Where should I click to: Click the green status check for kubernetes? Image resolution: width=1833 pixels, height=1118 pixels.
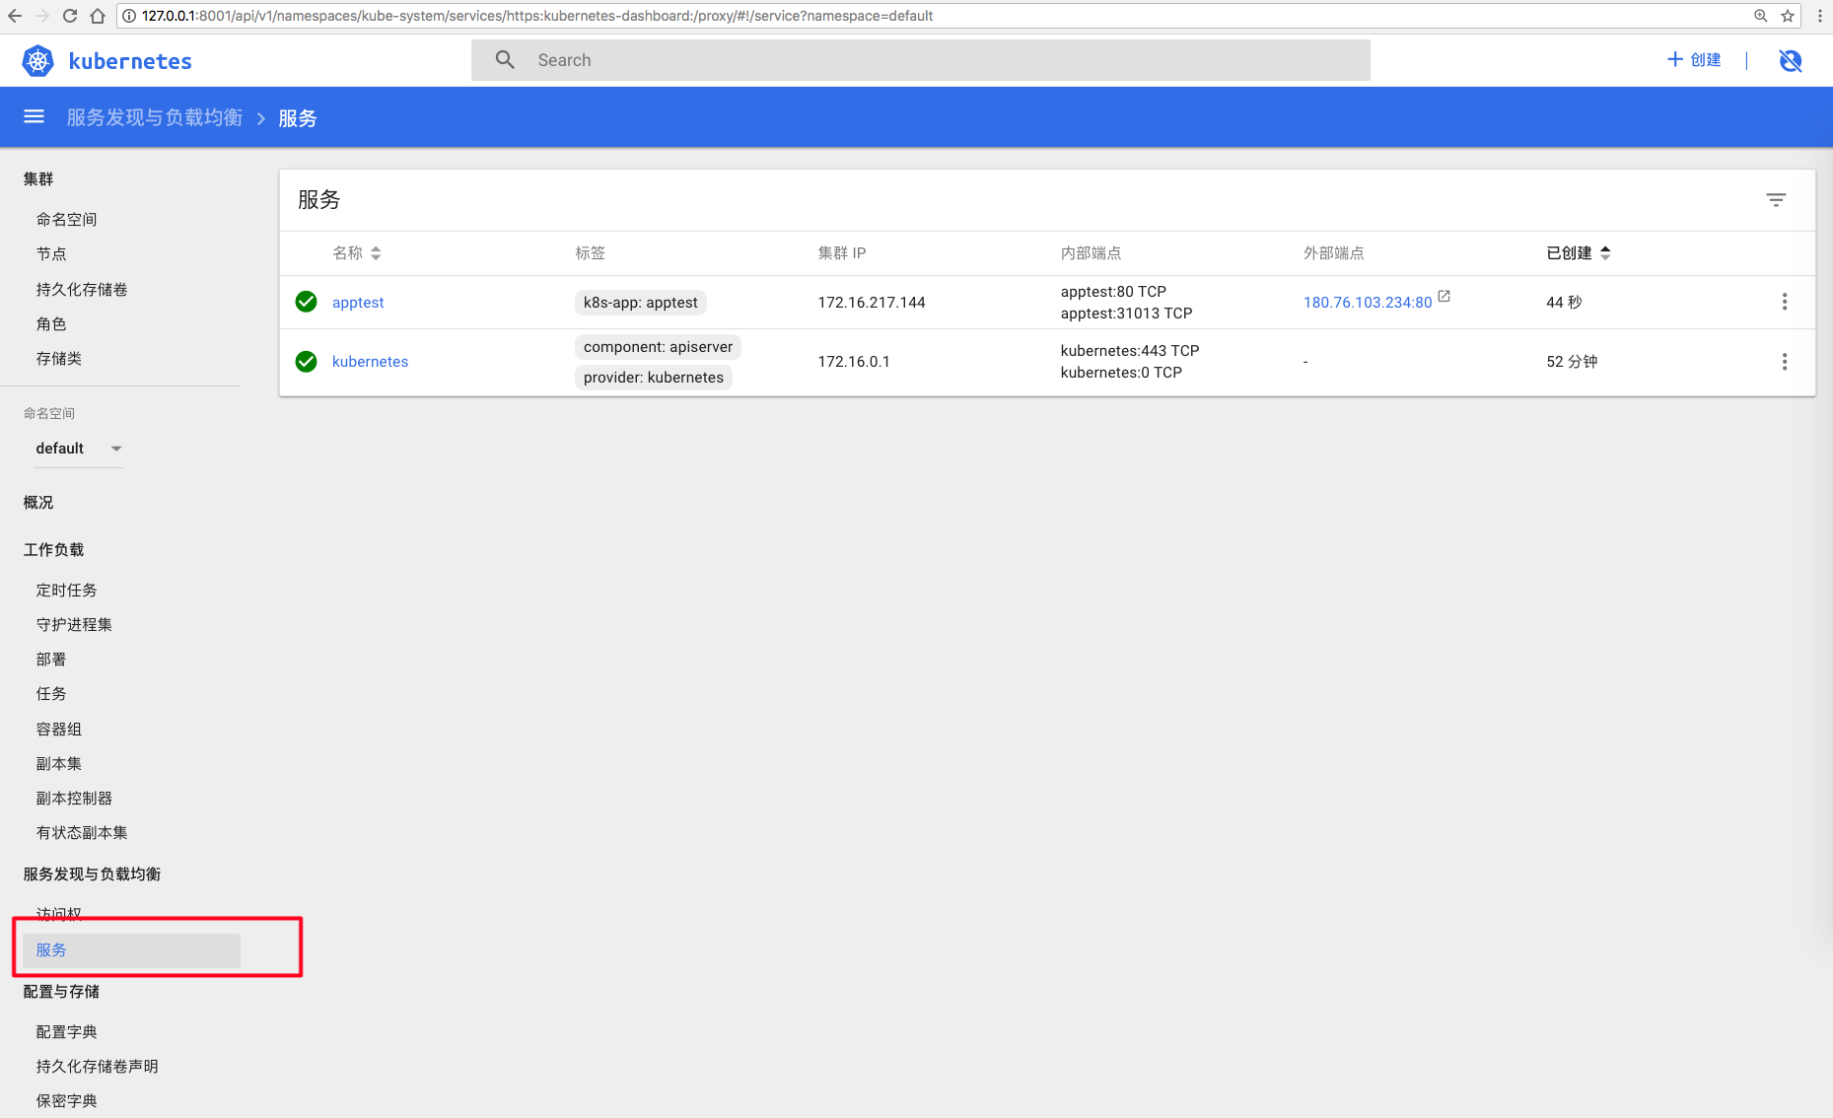307,362
